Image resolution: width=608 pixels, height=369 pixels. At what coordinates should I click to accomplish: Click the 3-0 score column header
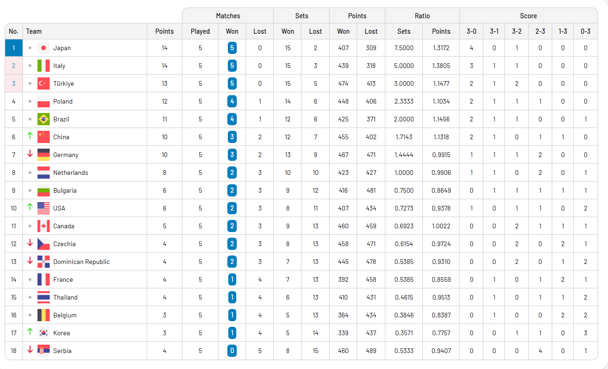[x=471, y=31]
